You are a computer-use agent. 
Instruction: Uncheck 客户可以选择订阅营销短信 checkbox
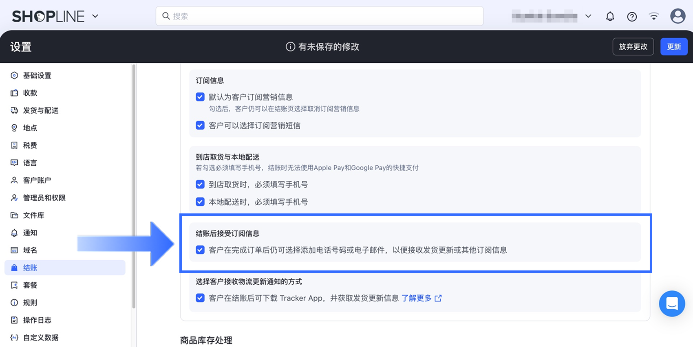[x=200, y=125]
